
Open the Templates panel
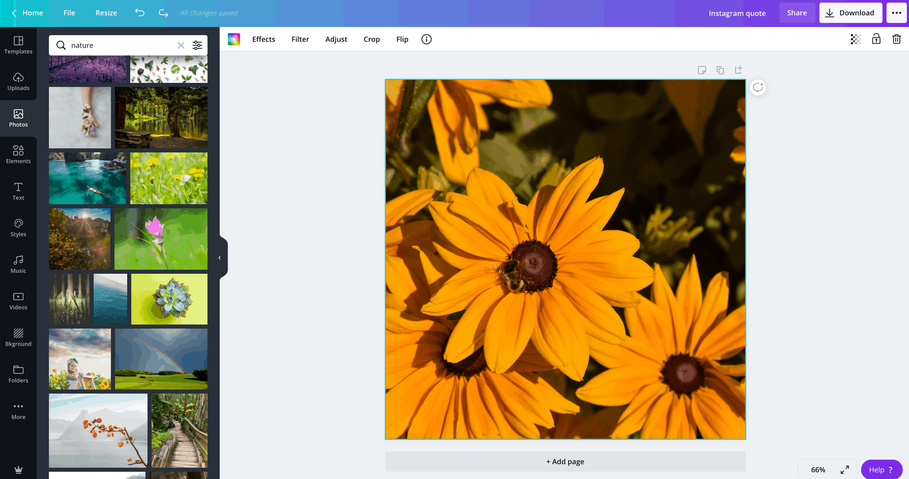pos(18,45)
